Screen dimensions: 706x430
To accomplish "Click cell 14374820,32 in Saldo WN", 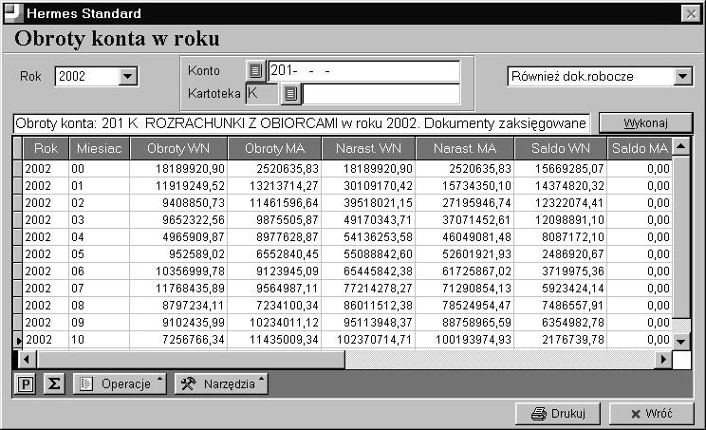I will (x=561, y=186).
